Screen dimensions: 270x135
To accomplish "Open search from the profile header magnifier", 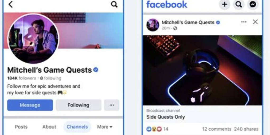I will [114, 4].
